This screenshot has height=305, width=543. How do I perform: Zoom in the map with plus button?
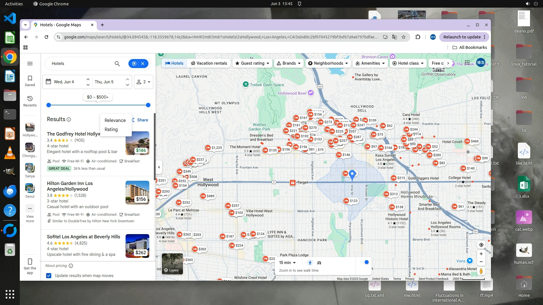pyautogui.click(x=481, y=254)
